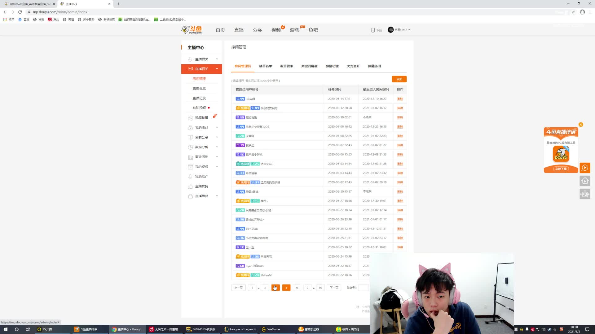
Task: Open League of Legends from taskbar
Action: (240, 329)
